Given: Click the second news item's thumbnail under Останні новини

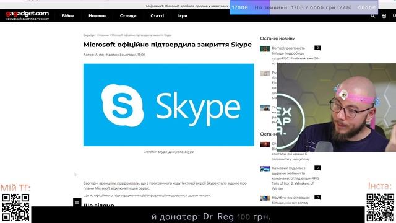Looking at the screenshot, I should click(x=265, y=73).
